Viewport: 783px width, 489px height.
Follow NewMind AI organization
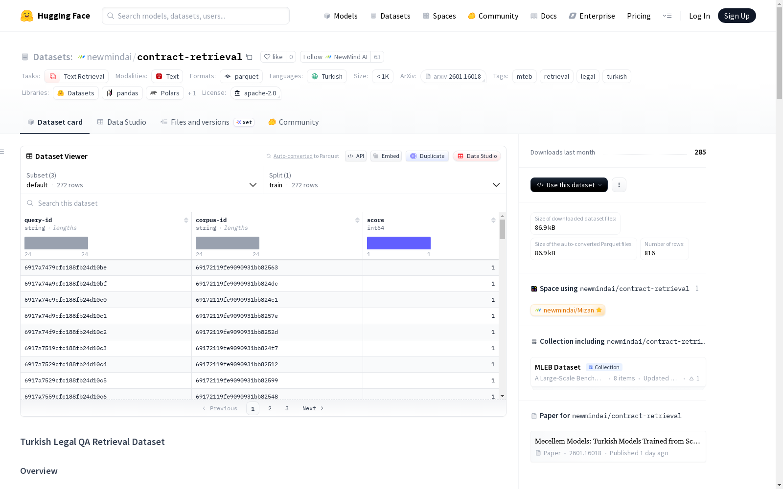click(x=335, y=57)
